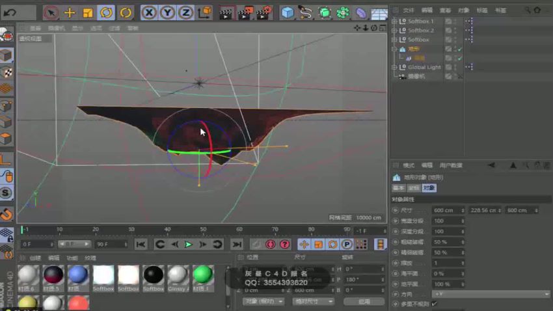Expand the Softbox.1 tree node
The height and width of the screenshot is (311, 553).
click(394, 21)
